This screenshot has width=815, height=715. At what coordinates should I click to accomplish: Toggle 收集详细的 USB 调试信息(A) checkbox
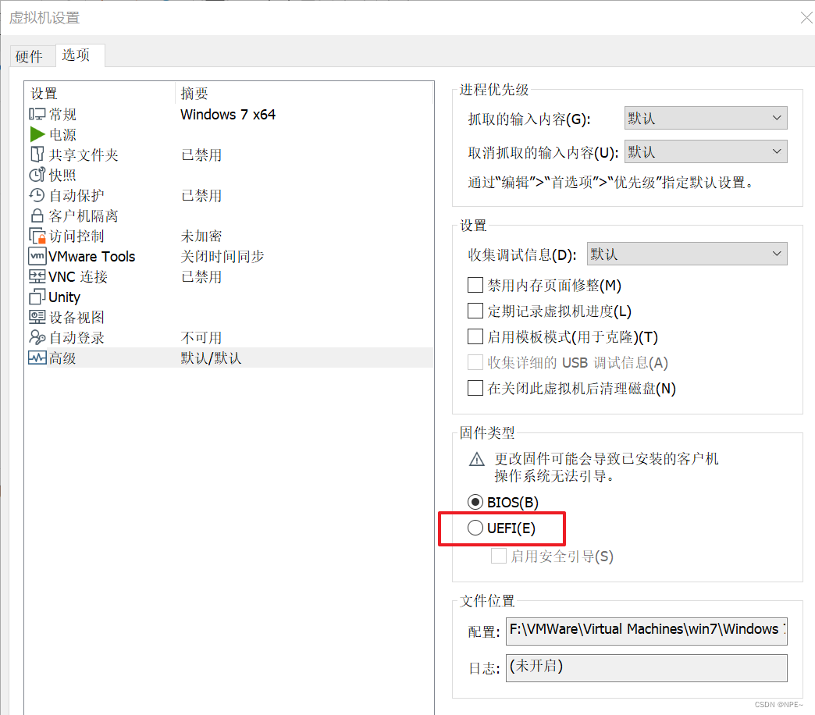tap(475, 362)
